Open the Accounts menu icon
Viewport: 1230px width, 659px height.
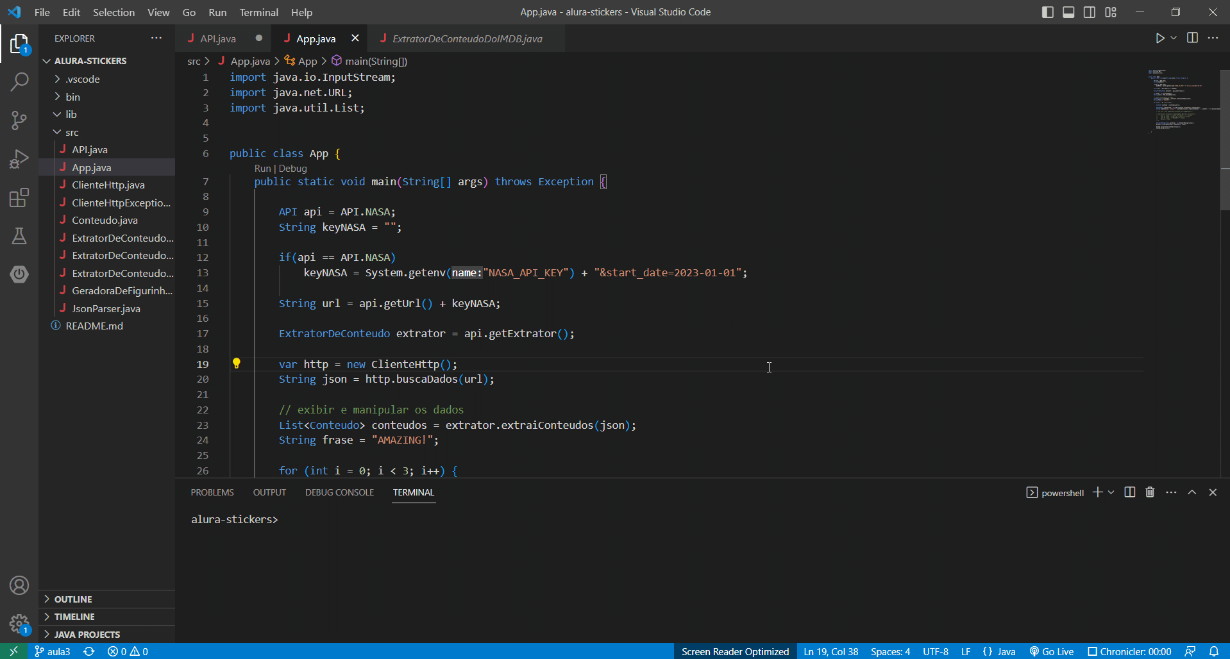tap(19, 585)
